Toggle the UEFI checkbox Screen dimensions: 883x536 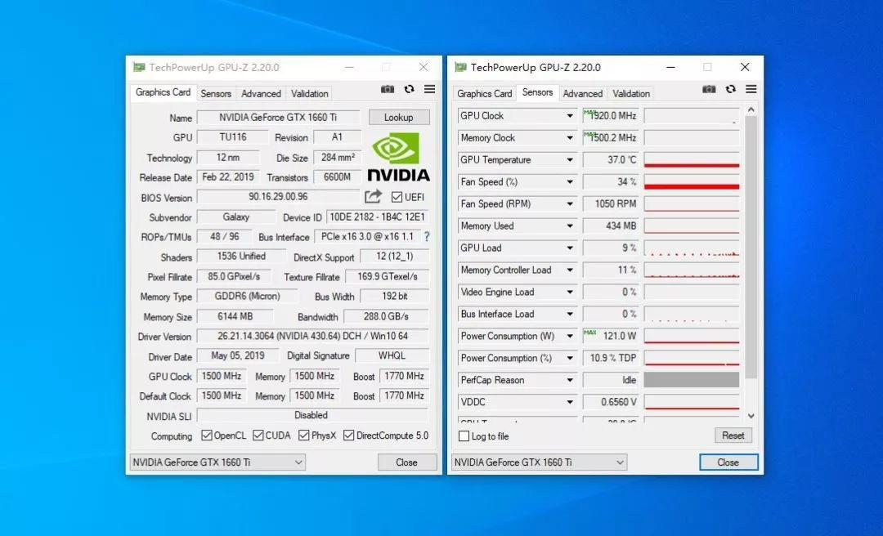[397, 197]
